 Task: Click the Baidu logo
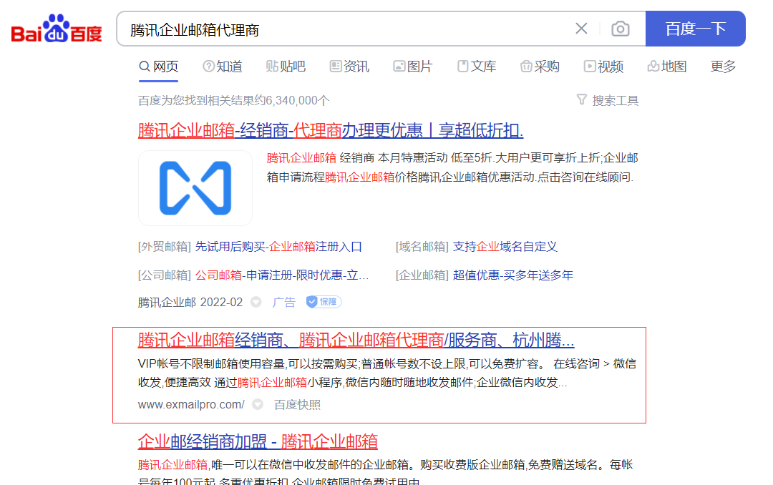click(x=57, y=29)
